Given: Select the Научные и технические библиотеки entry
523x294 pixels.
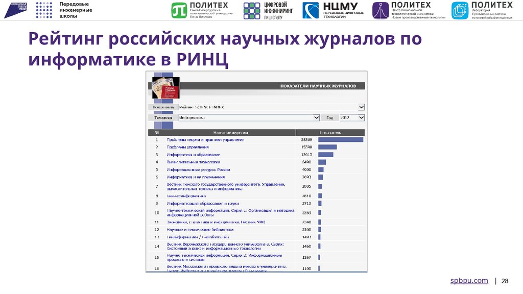Looking at the screenshot, I should click(201, 229).
